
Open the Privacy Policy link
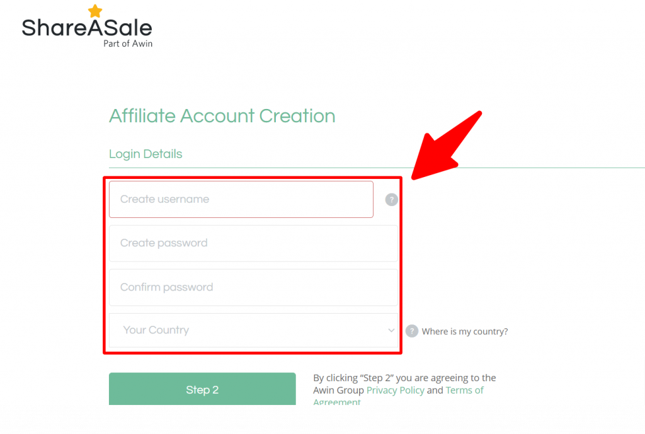coord(395,391)
